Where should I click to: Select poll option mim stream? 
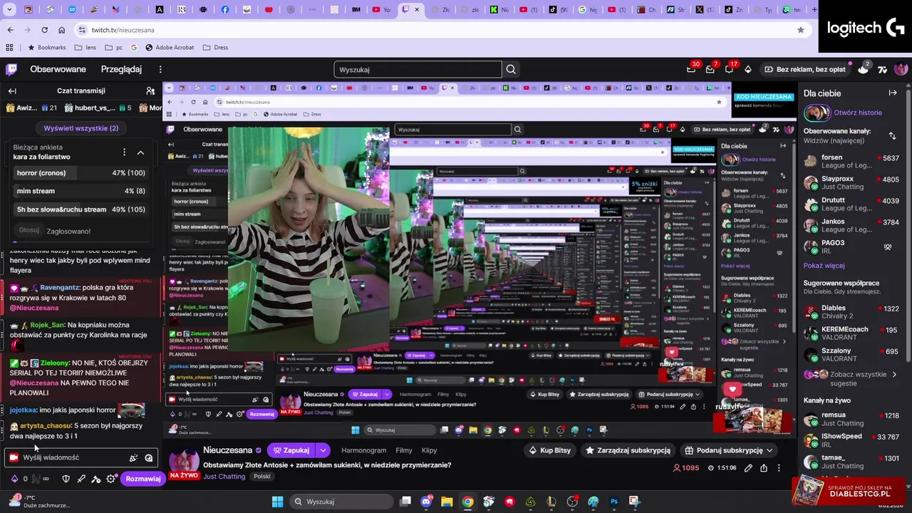pyautogui.click(x=81, y=191)
